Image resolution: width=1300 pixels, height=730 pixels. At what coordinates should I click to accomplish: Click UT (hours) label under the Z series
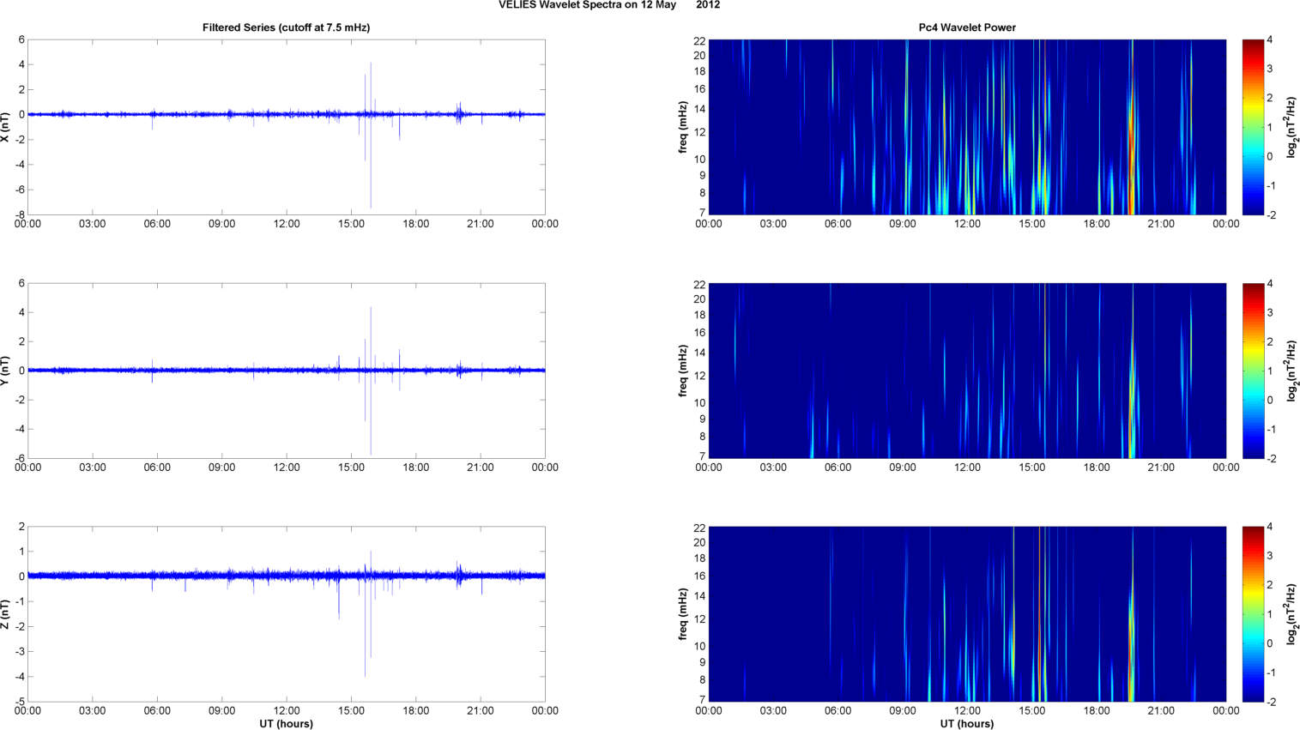tap(286, 724)
